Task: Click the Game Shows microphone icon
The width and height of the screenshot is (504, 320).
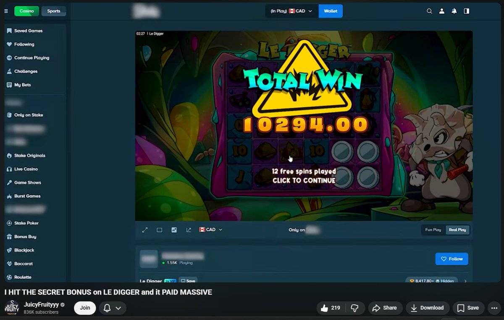Action: pyautogui.click(x=10, y=182)
